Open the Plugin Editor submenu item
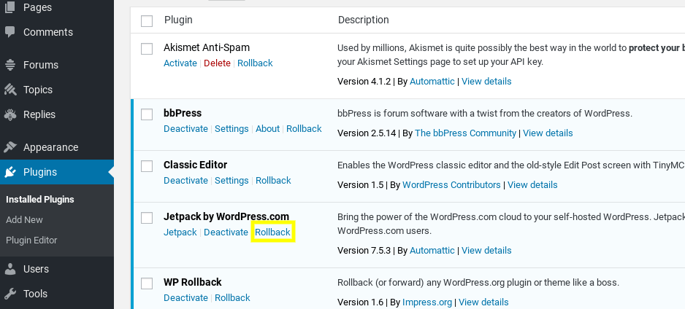Viewport: 685px width, 309px height. click(31, 240)
